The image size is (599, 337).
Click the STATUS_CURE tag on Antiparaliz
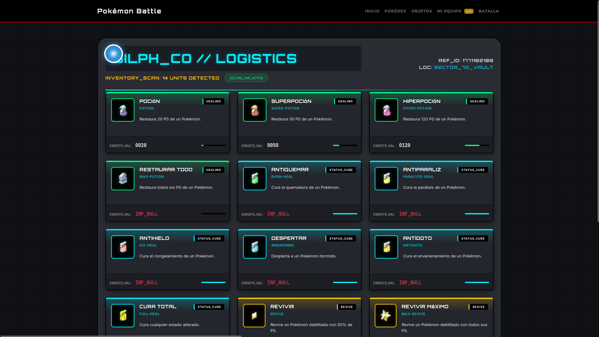473,170
